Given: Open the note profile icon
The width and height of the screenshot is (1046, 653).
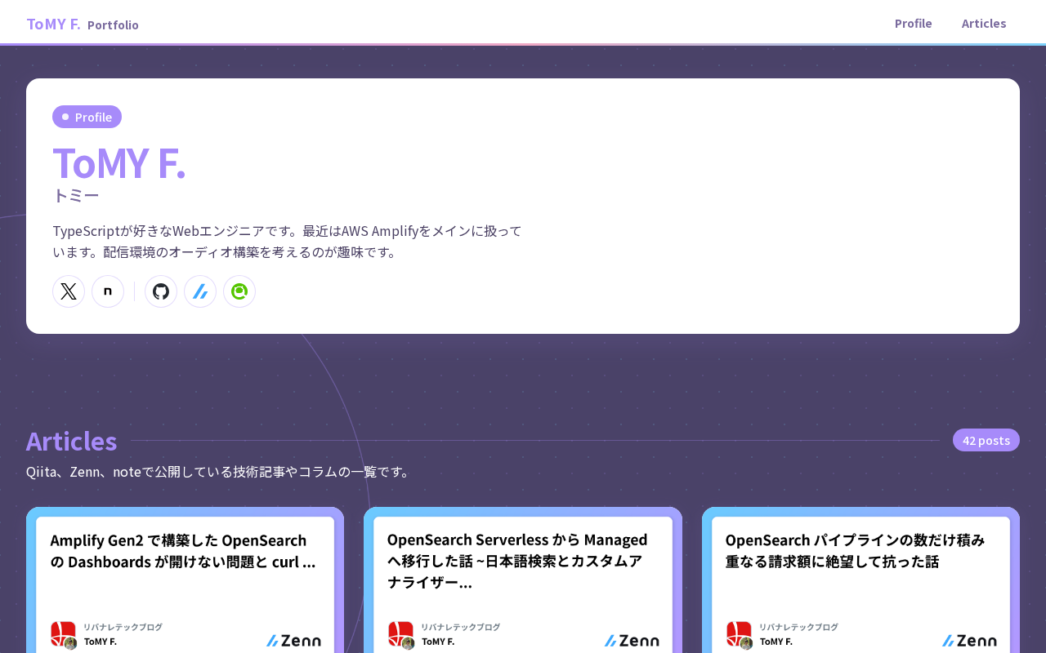Looking at the screenshot, I should point(108,291).
